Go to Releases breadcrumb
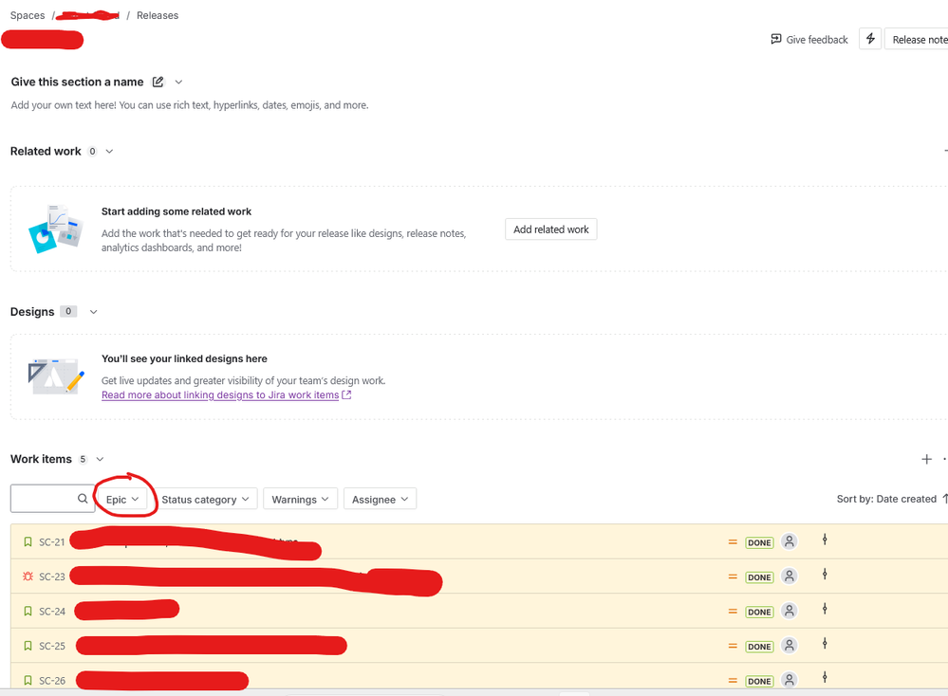948x696 pixels. tap(158, 15)
